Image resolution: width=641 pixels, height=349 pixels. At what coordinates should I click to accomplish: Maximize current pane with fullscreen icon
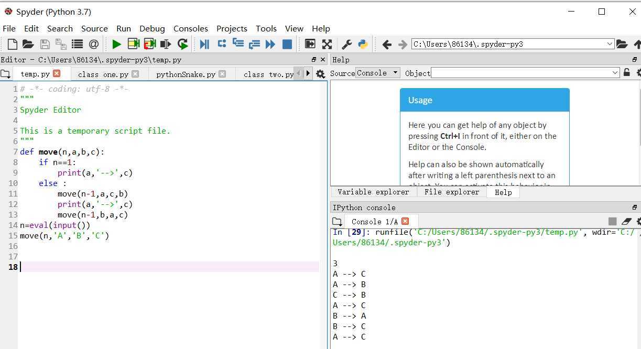[x=327, y=45]
